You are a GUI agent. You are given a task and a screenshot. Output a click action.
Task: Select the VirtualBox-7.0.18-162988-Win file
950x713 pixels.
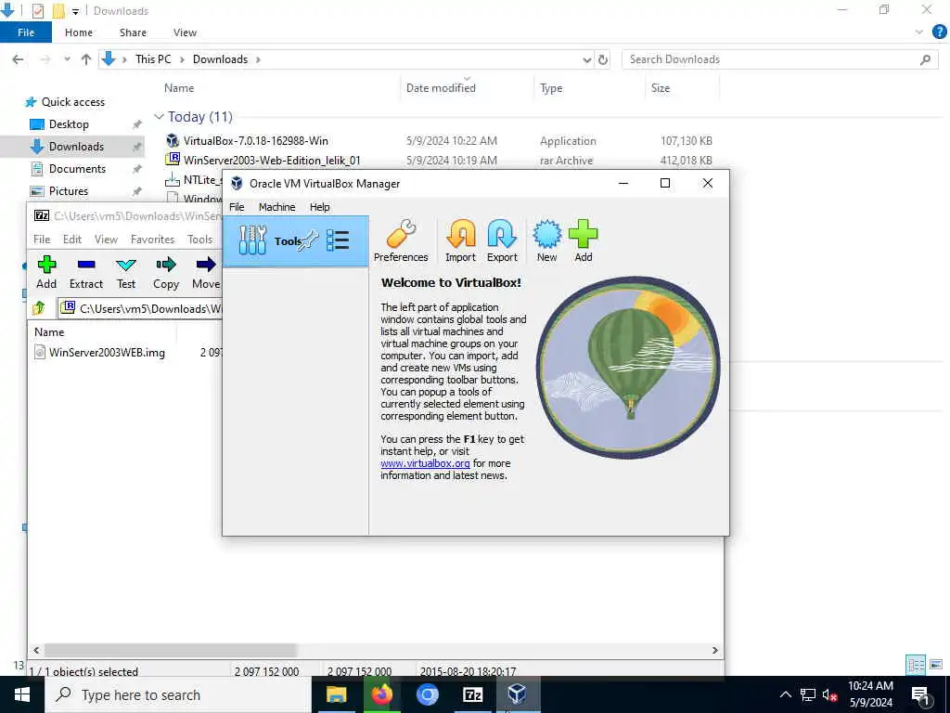coord(256,141)
